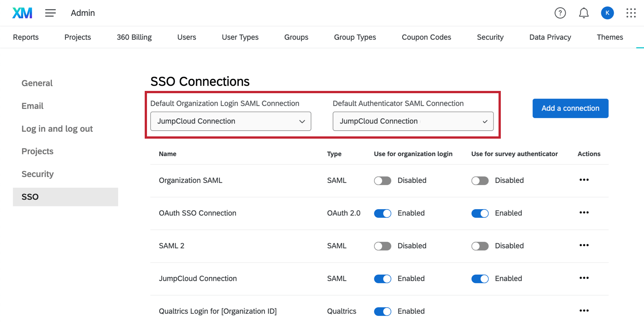Viewport: 644px width, 322px height.
Task: Switch to User Types tab
Action: [x=240, y=37]
